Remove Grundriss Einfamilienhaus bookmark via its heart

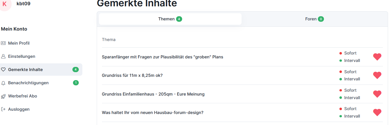(x=377, y=94)
